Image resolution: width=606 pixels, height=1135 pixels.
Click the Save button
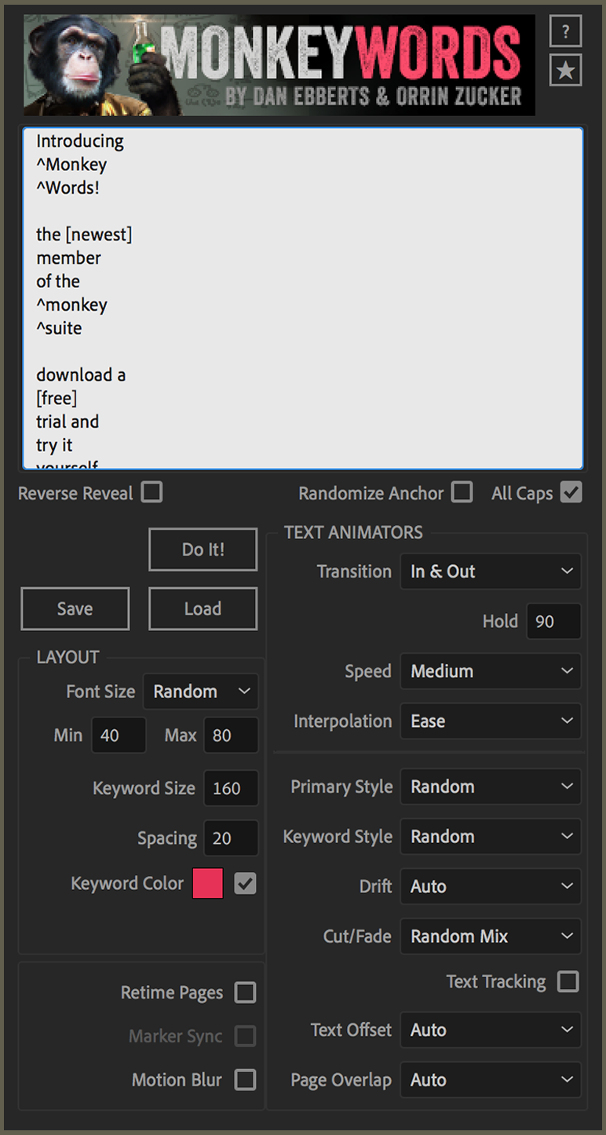click(75, 608)
